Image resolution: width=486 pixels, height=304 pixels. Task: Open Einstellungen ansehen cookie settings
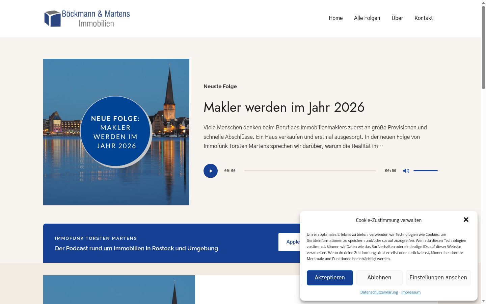coord(438,278)
